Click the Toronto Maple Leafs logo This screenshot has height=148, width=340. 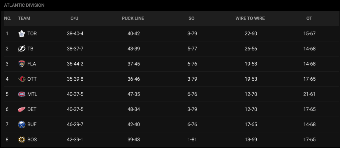pos(22,34)
